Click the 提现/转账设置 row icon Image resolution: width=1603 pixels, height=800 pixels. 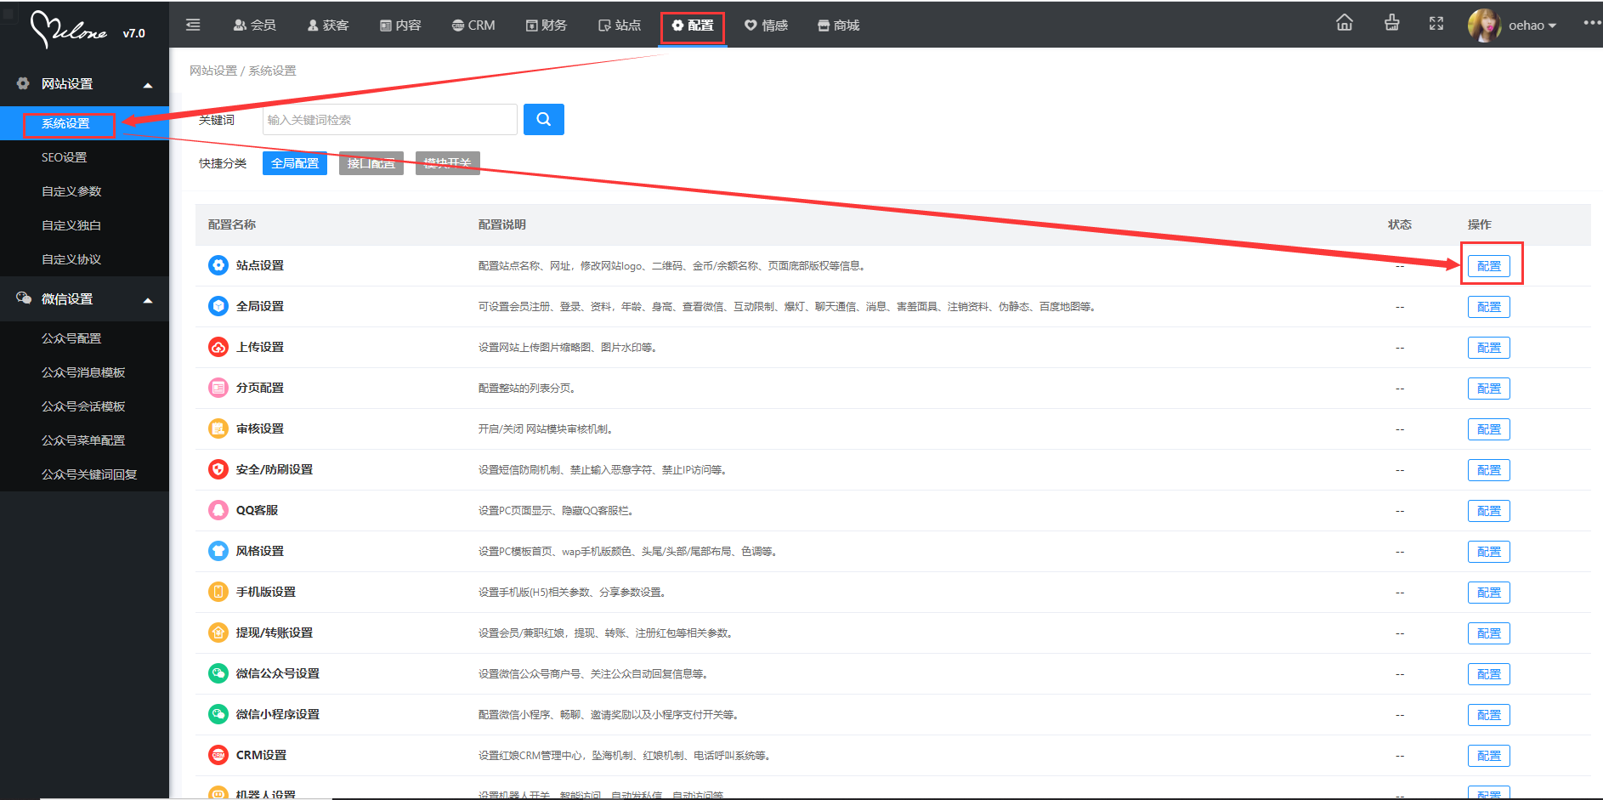click(218, 633)
